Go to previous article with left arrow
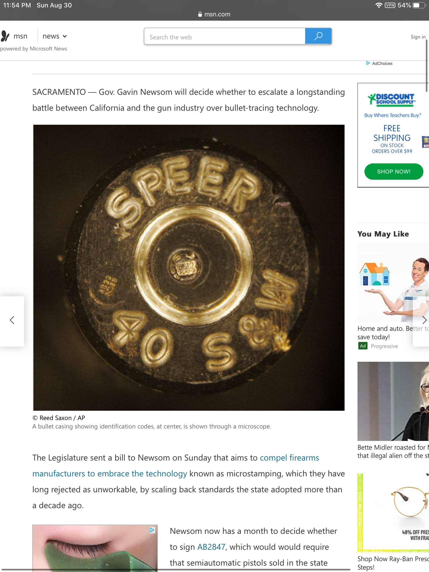 pyautogui.click(x=12, y=320)
